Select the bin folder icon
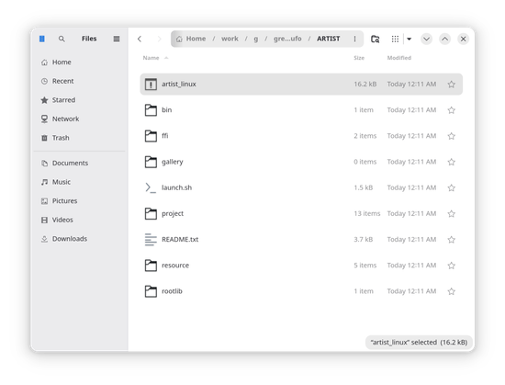505x385 pixels. 151,110
